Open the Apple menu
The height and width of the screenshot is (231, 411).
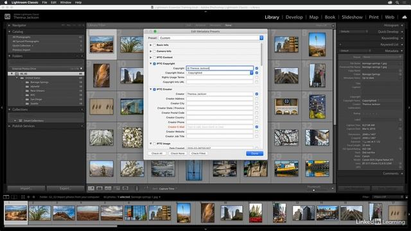(6, 3)
